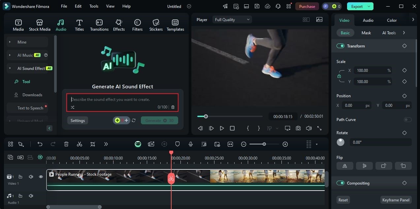This screenshot has height=209, width=420.
Task: Click Add Track icon above track headers
Action: coord(11,158)
